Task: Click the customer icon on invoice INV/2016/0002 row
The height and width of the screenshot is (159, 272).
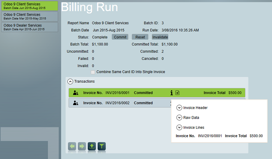Action: [76, 103]
